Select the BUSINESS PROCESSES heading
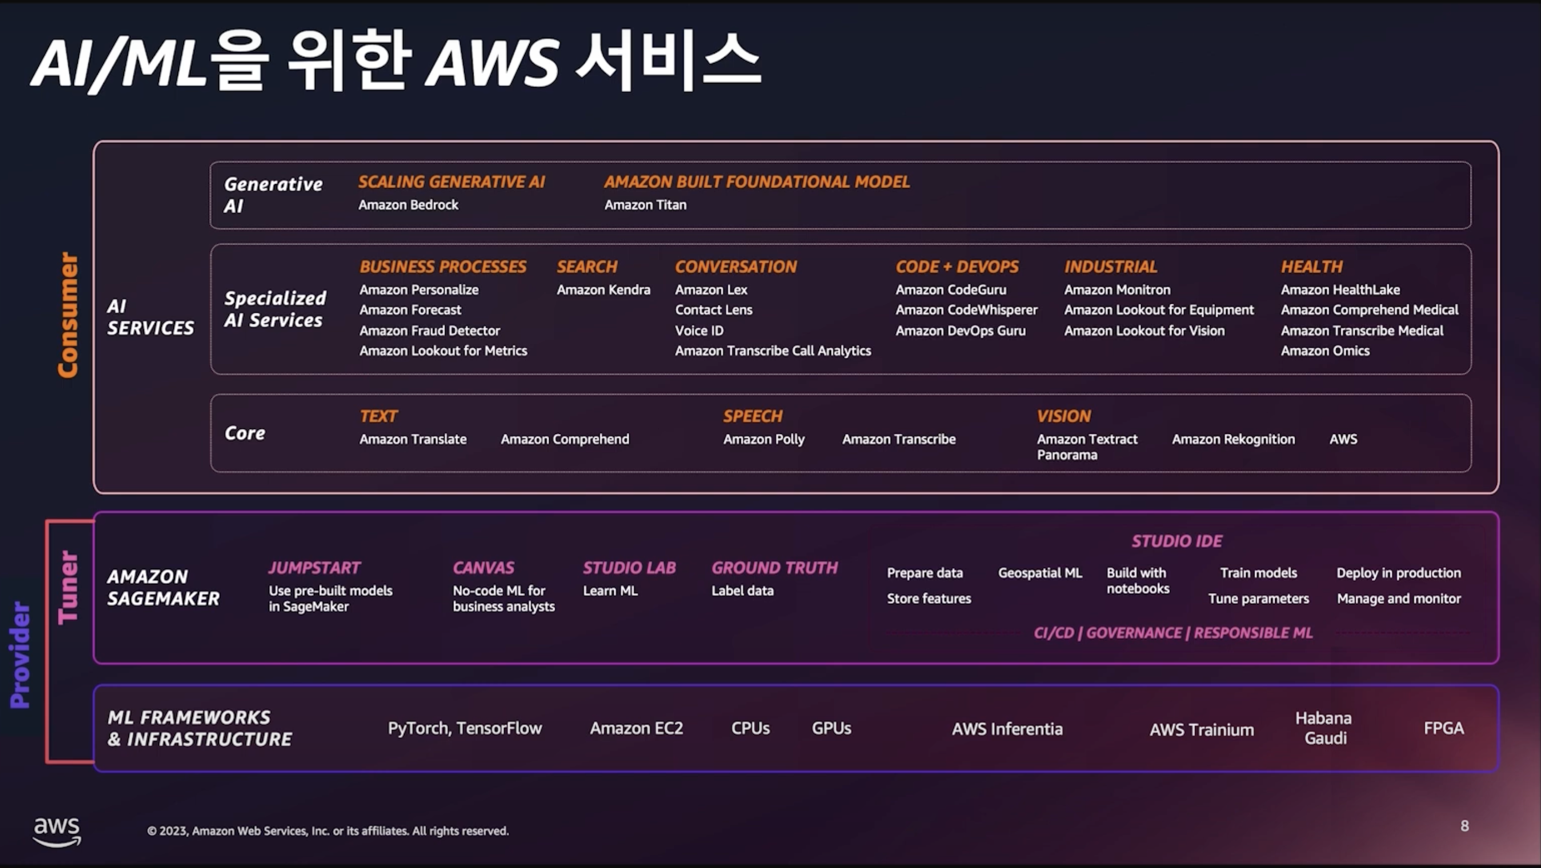This screenshot has width=1541, height=868. pyautogui.click(x=443, y=267)
